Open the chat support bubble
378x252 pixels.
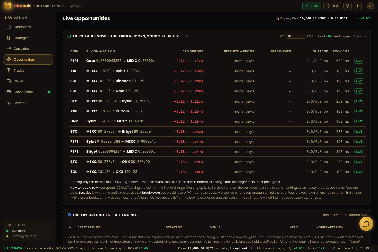pyautogui.click(x=366, y=224)
